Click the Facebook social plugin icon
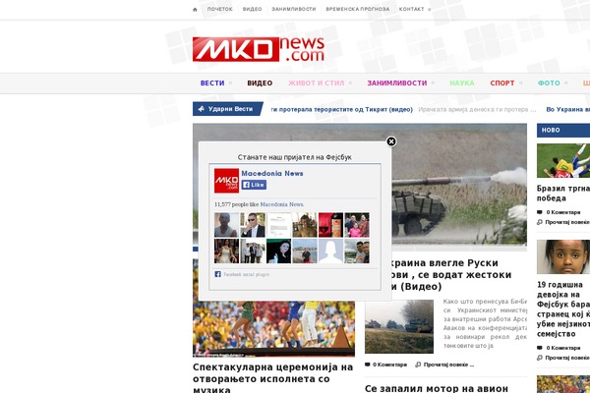 point(217,274)
